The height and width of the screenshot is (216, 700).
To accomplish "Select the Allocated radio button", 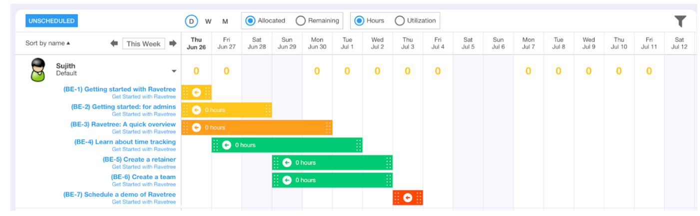I will (250, 21).
